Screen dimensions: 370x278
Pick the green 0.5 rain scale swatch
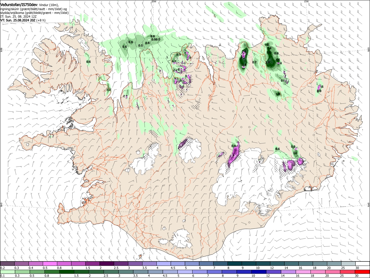pyautogui.click(x=37, y=272)
